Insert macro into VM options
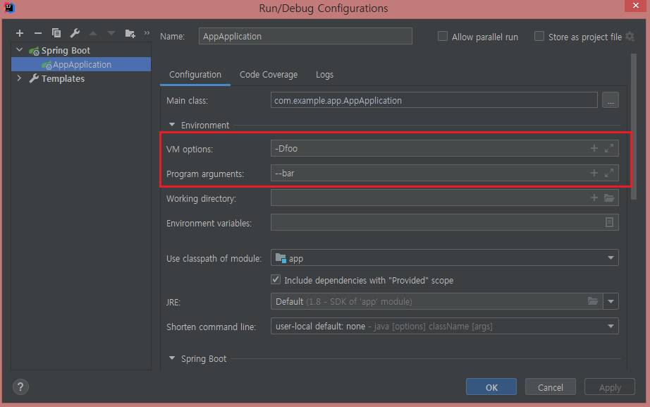650x407 pixels. (x=594, y=148)
